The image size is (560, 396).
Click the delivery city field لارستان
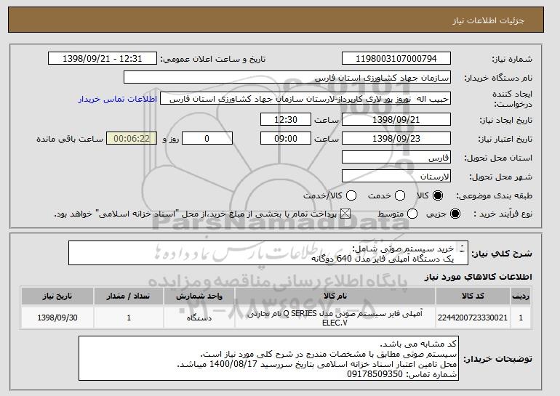pyautogui.click(x=396, y=177)
